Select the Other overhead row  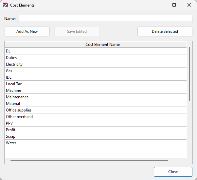tap(96, 117)
